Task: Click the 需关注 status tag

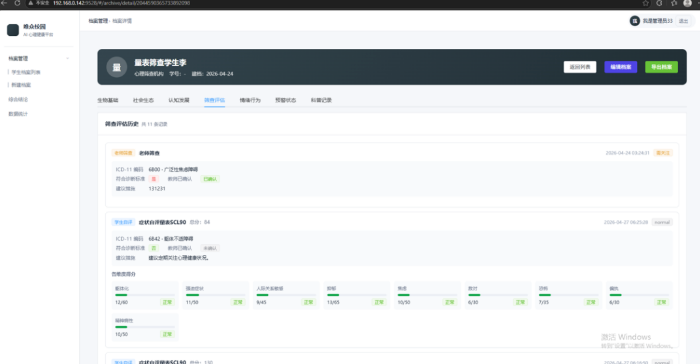Action: 663,153
